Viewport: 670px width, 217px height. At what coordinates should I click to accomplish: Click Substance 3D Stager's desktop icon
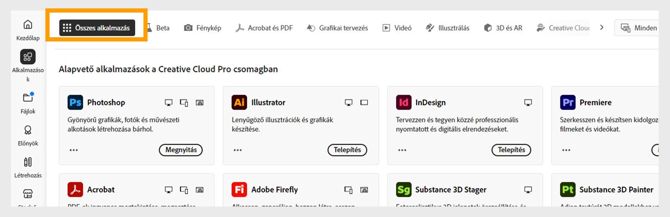(x=528, y=190)
